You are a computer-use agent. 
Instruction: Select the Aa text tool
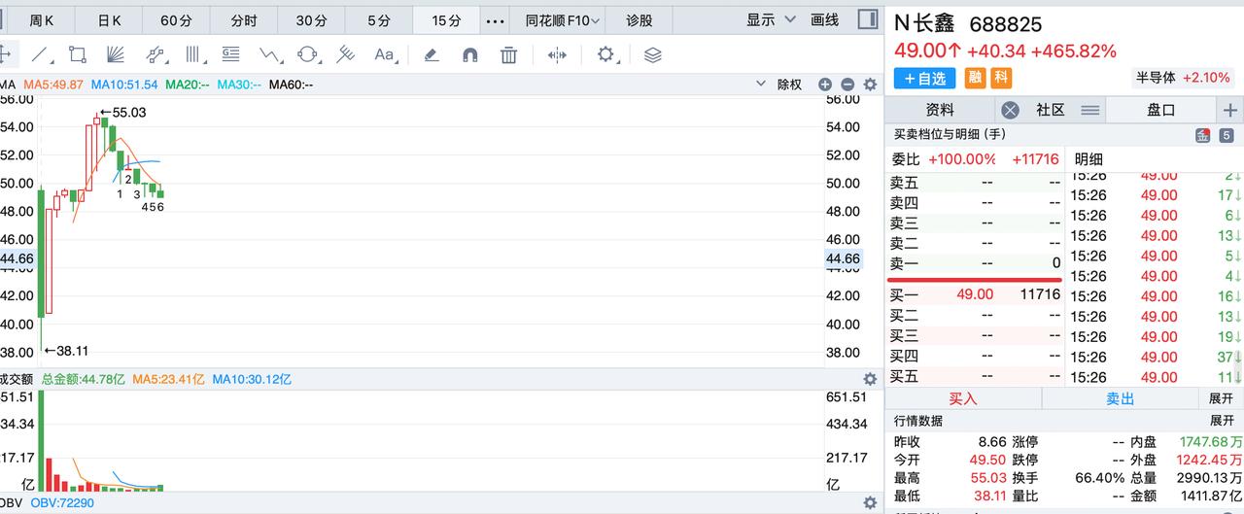pos(385,54)
